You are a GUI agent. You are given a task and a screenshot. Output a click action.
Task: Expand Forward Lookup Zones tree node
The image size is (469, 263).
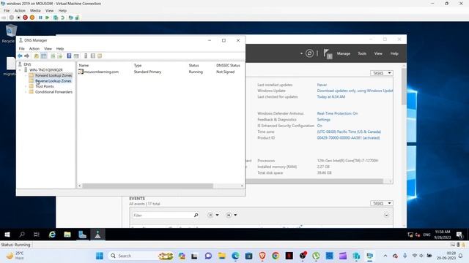(26, 75)
